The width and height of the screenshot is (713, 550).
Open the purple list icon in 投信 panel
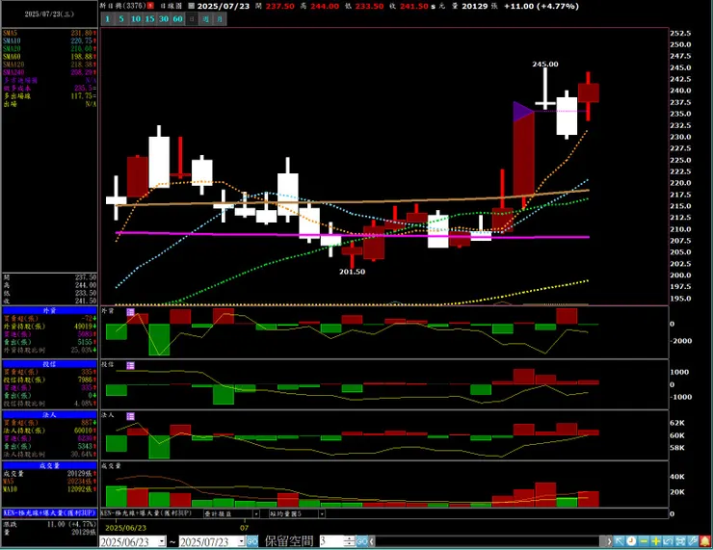click(130, 365)
